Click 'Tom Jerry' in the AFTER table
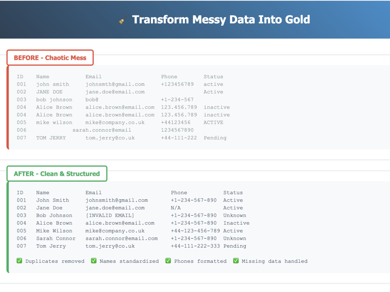The image size is (390, 292). tap(51, 246)
